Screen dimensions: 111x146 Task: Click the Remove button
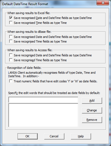point(92,120)
